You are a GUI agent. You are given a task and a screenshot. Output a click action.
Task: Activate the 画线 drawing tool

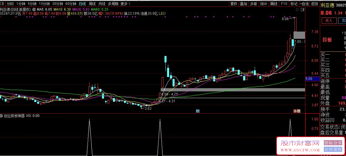tap(274, 4)
